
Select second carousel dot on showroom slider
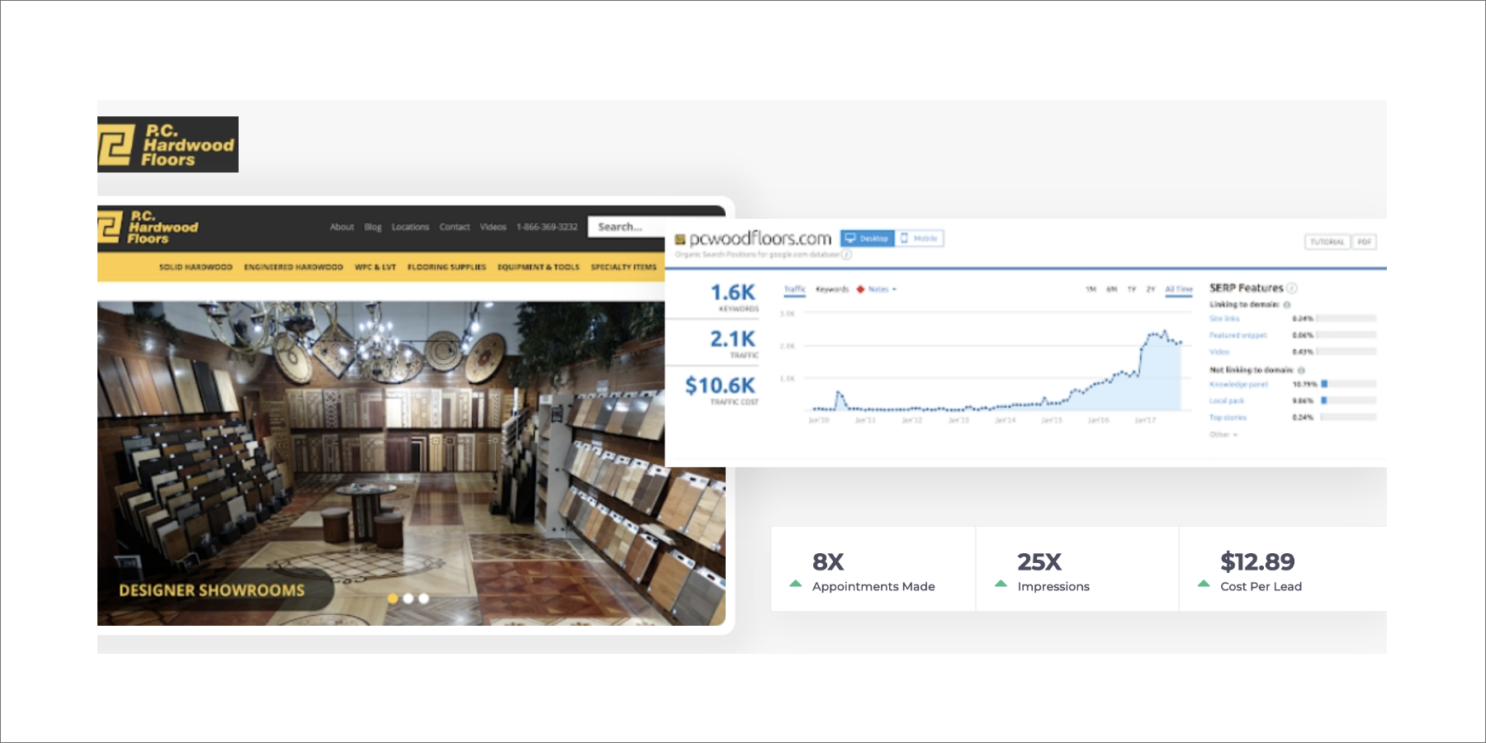[x=408, y=599]
